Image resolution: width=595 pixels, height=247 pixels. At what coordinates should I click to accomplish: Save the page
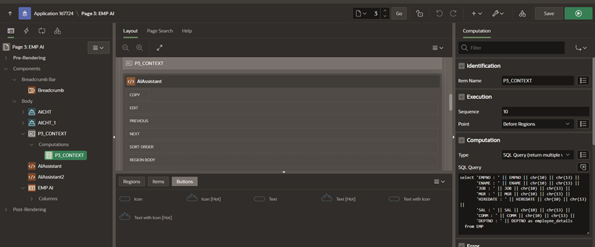[549, 13]
